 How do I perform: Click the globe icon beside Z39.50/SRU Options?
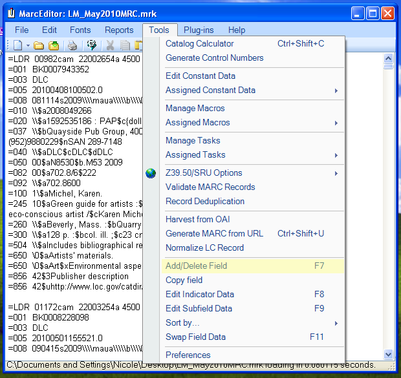tap(151, 173)
